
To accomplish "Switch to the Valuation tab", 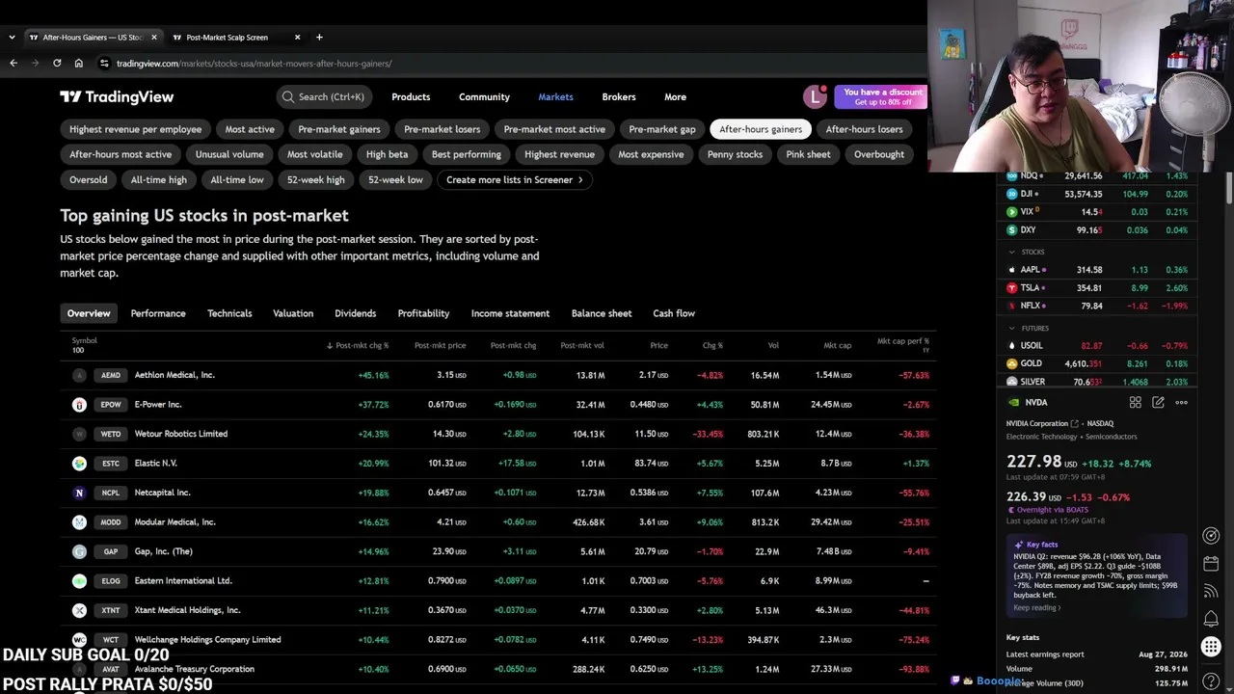I will pos(293,313).
